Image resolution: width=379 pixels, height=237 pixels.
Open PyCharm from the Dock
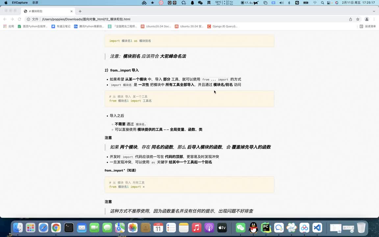coord(266,227)
